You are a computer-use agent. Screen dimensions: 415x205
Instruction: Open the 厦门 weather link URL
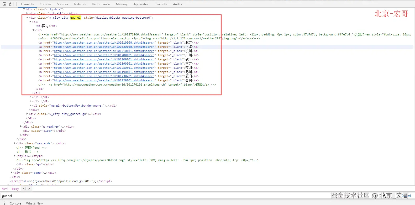[104, 76]
